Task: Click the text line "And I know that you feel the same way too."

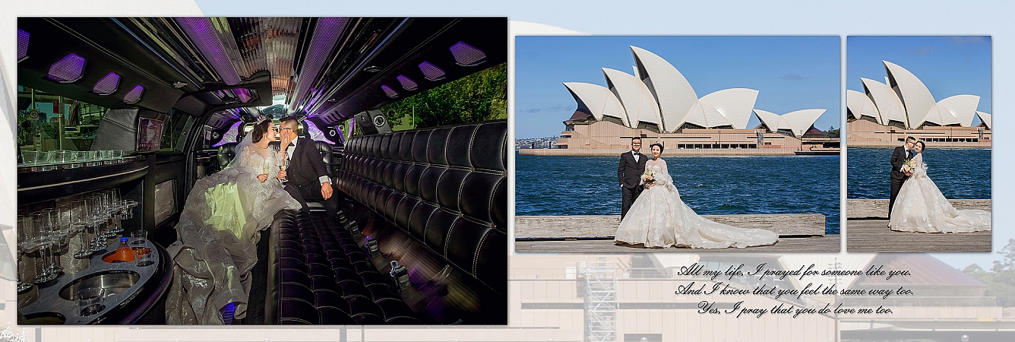Action: (x=794, y=290)
